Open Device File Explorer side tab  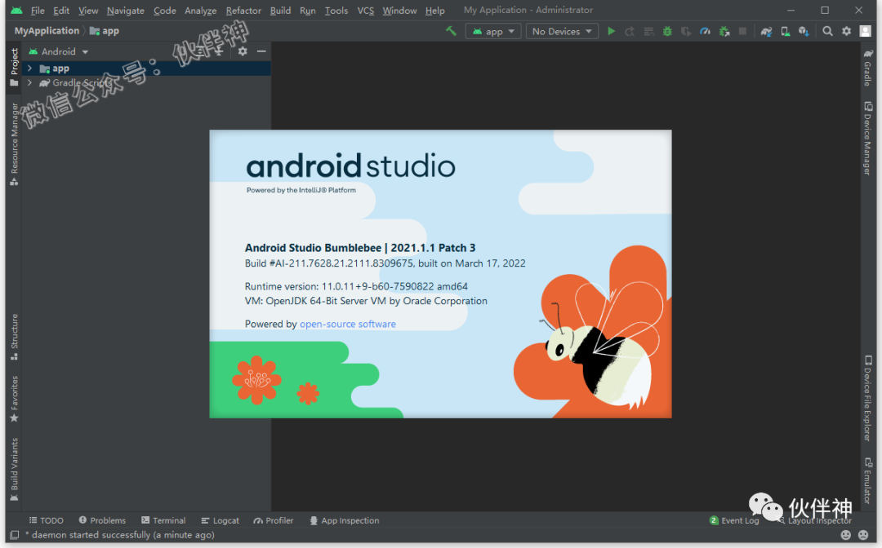point(868,398)
